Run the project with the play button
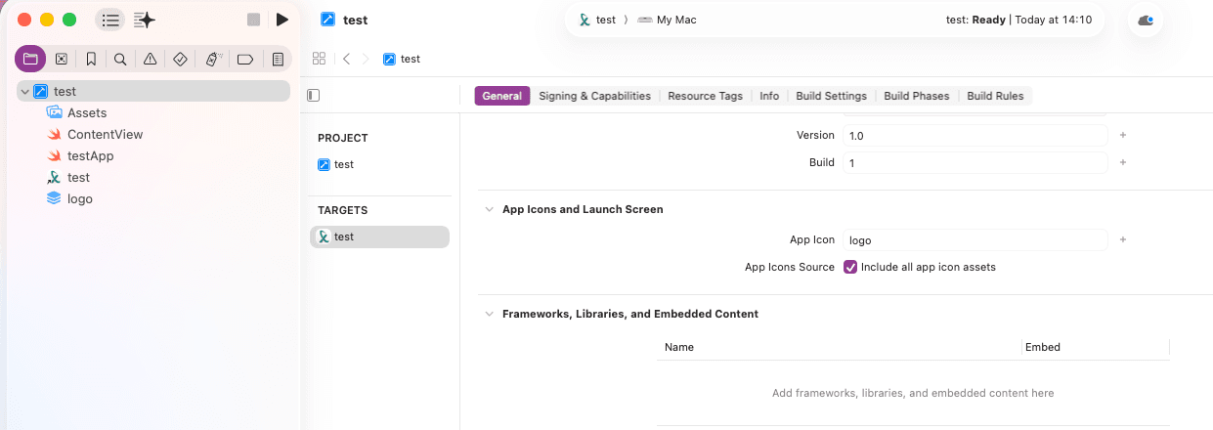This screenshot has width=1213, height=430. pos(282,20)
